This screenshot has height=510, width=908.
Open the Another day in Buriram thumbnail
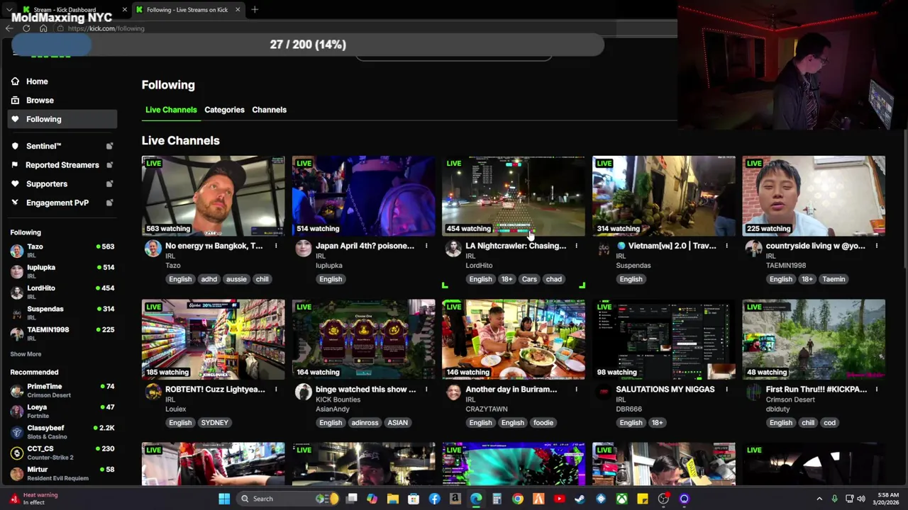tap(514, 339)
